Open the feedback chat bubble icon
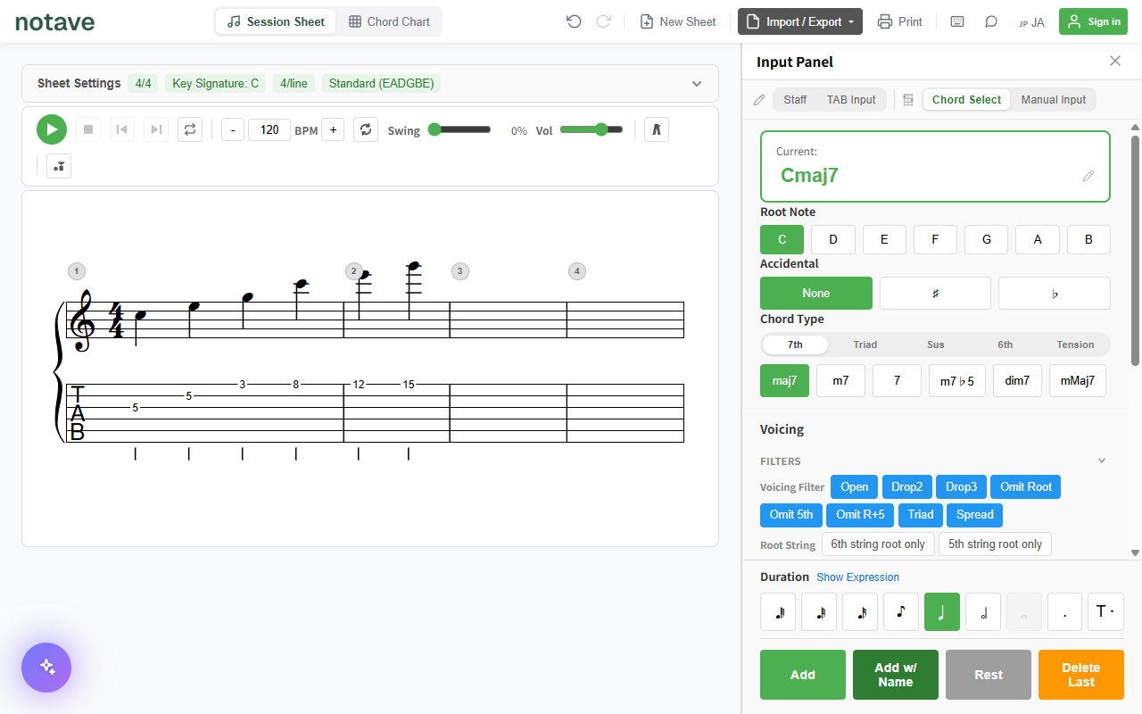This screenshot has width=1142, height=714. click(991, 21)
